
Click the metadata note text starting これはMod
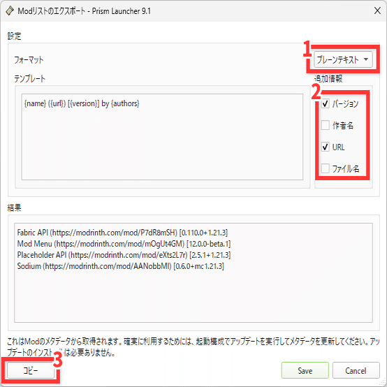point(193,347)
